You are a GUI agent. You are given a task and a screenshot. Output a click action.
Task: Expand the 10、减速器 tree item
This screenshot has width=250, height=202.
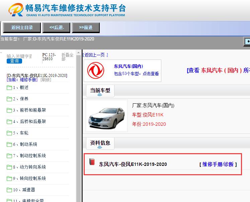pos(24,190)
